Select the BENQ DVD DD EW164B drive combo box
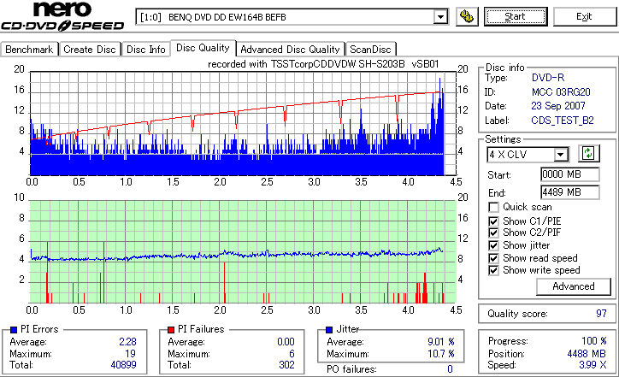This screenshot has height=377, width=619. (292, 17)
